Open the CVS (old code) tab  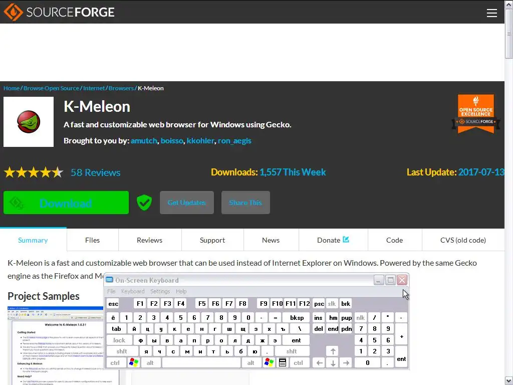click(463, 240)
